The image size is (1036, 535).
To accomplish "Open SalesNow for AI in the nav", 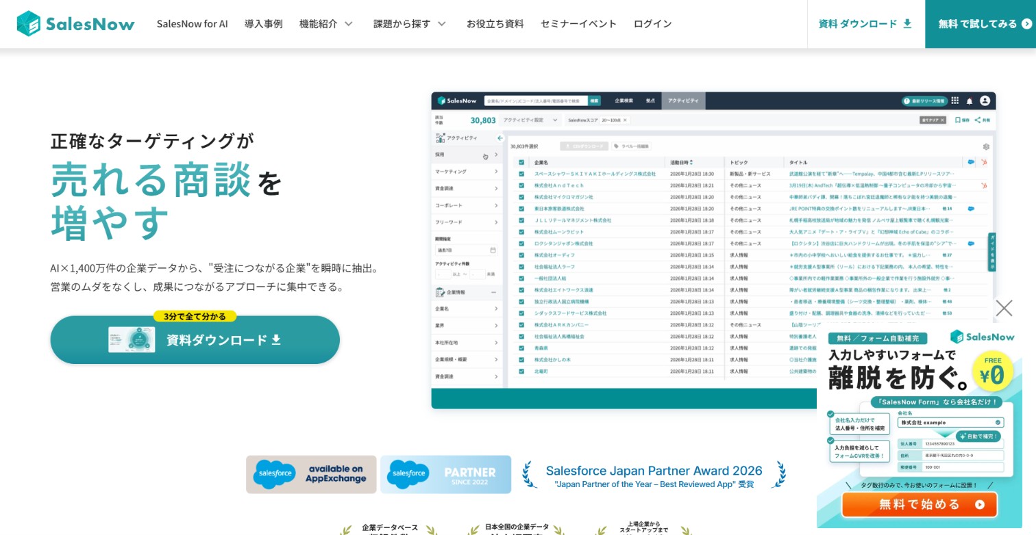I will tap(193, 23).
